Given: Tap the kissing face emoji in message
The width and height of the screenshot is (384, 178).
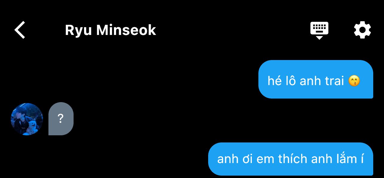Looking at the screenshot, I should pos(354,81).
